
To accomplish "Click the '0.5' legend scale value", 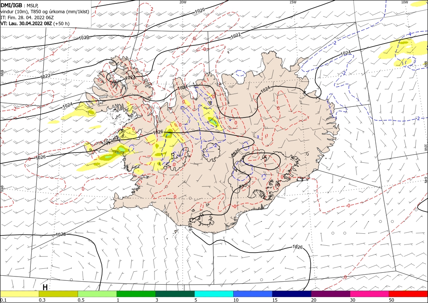I will click(x=81, y=300).
